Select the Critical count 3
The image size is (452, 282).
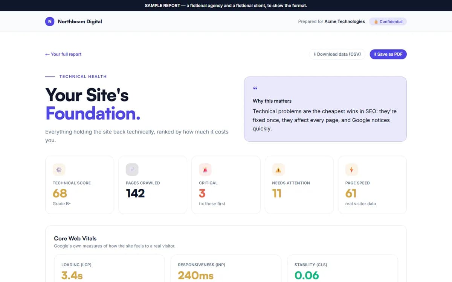[202, 193]
